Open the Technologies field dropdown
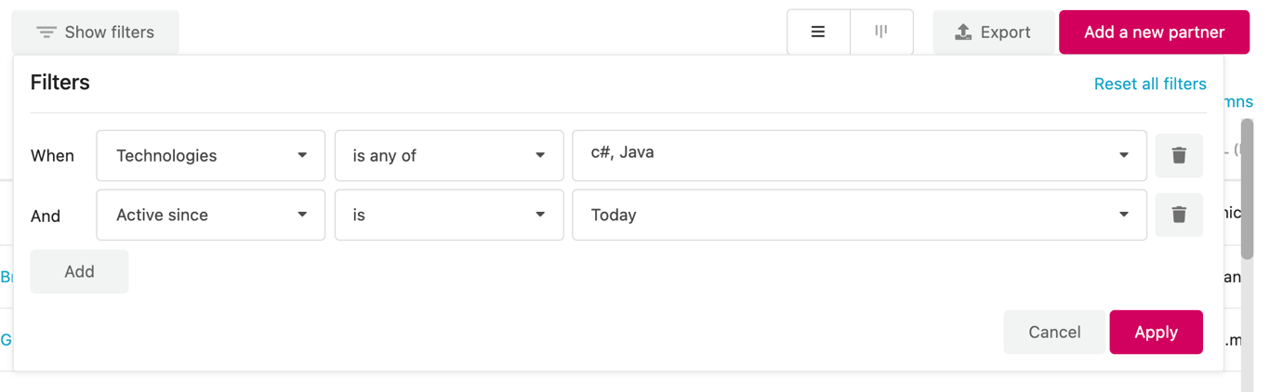This screenshot has width=1270, height=392. point(211,155)
